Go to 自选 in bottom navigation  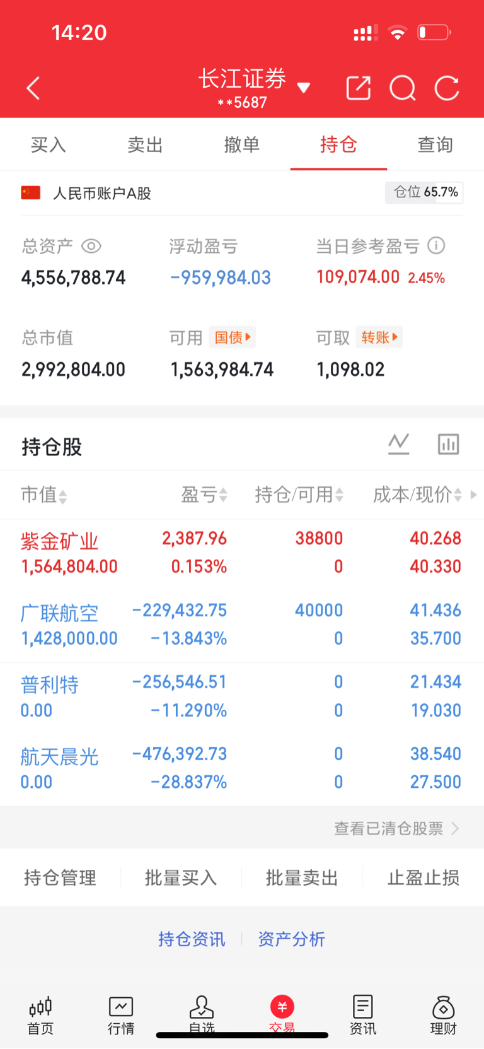click(202, 1016)
